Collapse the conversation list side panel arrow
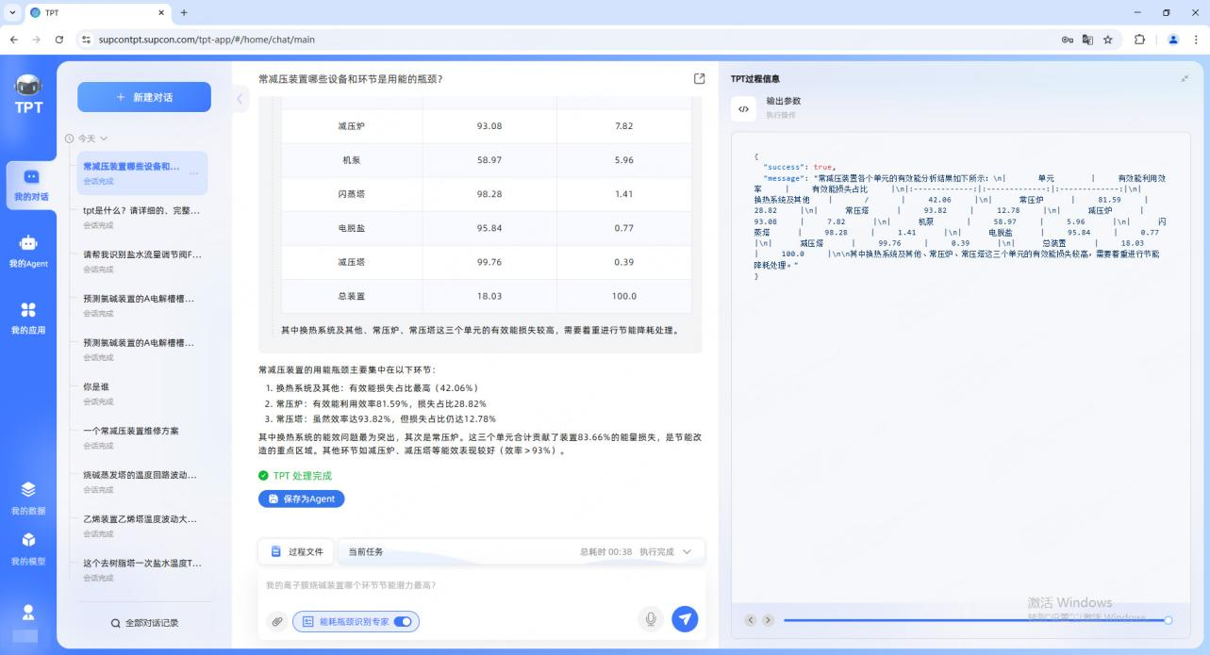The height and width of the screenshot is (655, 1210). point(240,98)
